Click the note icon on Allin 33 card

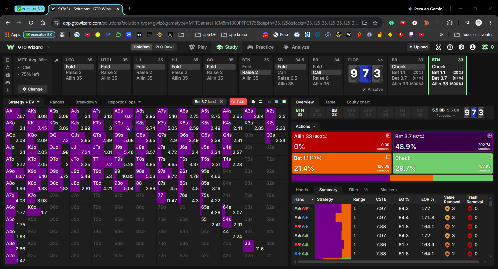(388, 136)
